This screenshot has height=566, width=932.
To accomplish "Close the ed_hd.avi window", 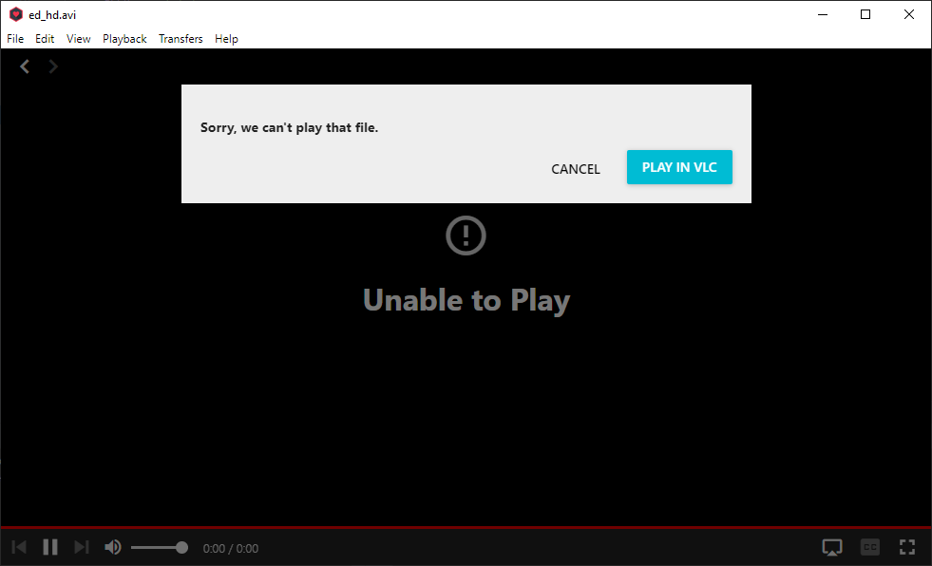I will (x=909, y=14).
